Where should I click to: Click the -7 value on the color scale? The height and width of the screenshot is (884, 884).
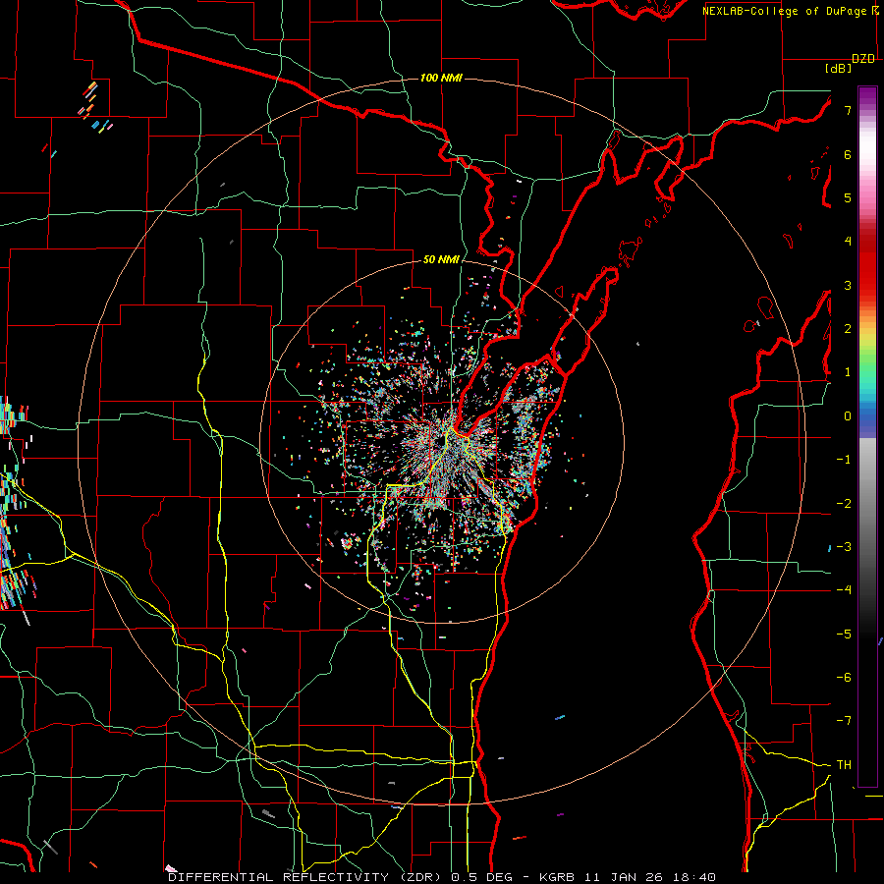click(x=844, y=721)
